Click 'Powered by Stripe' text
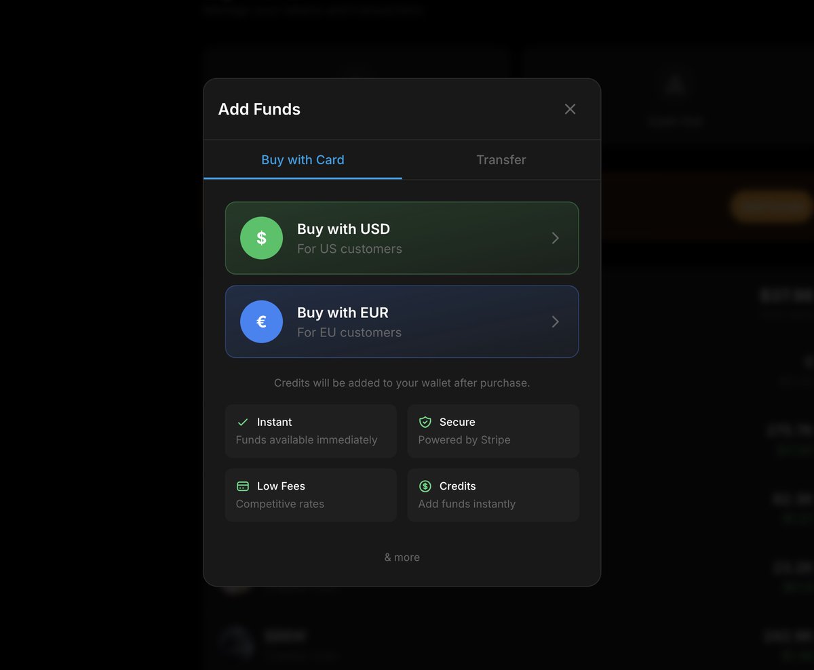Viewport: 814px width, 670px height. pyautogui.click(x=465, y=440)
